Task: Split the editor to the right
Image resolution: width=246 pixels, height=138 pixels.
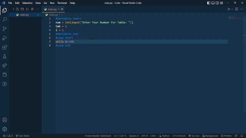Action: [237, 9]
